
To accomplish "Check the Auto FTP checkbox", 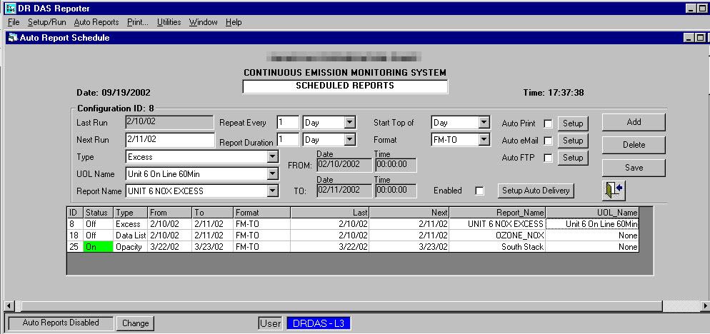I will [548, 158].
